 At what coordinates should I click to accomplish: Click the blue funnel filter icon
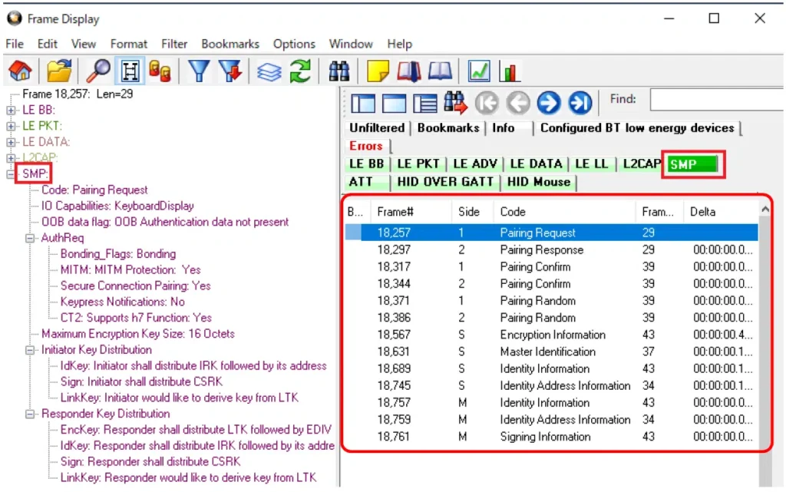click(199, 71)
